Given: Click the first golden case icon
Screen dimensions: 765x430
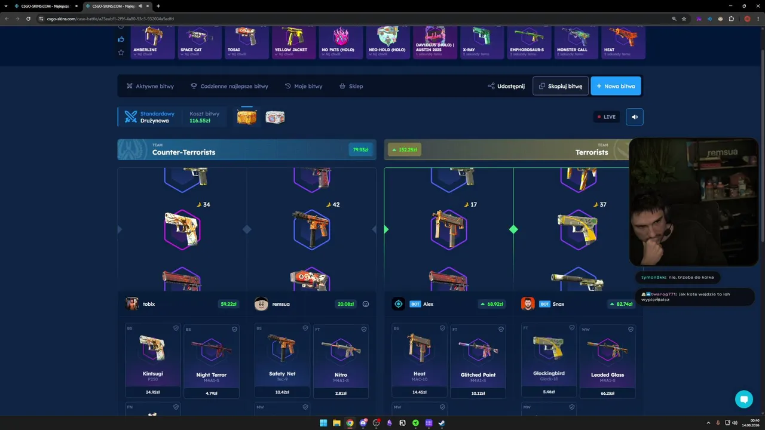Looking at the screenshot, I should 247,117.
